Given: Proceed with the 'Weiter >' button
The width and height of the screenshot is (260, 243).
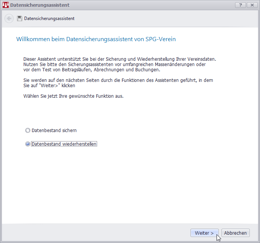Looking at the screenshot, I should tap(204, 233).
